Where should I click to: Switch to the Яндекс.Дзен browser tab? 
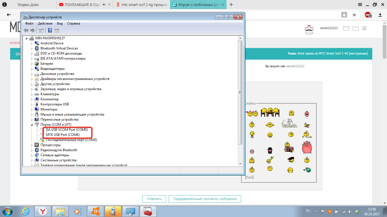(x=28, y=5)
